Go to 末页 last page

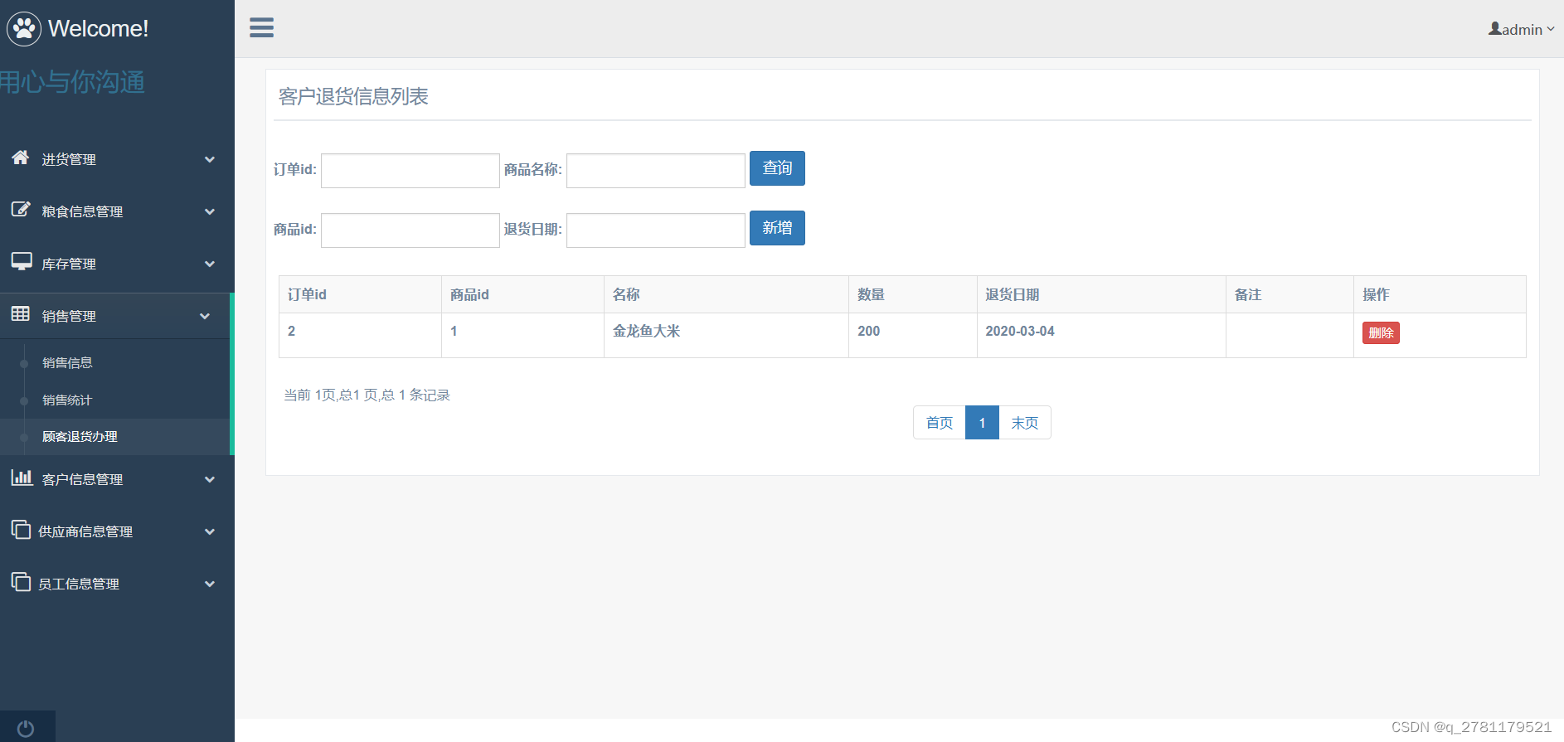(x=1025, y=423)
